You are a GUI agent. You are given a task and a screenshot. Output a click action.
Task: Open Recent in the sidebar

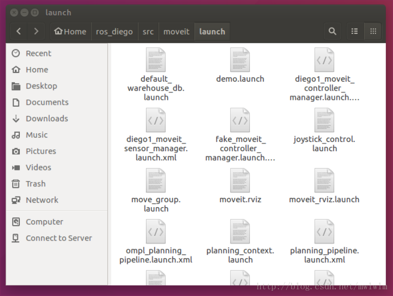coord(57,53)
